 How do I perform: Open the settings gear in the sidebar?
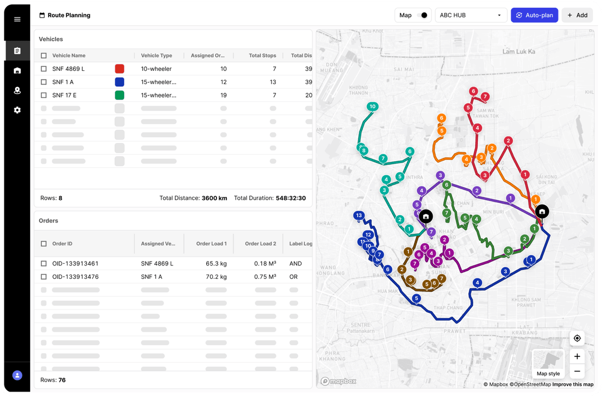pyautogui.click(x=17, y=110)
